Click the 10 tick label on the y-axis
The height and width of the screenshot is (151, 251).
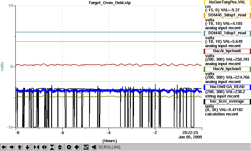click(x=10, y=6)
